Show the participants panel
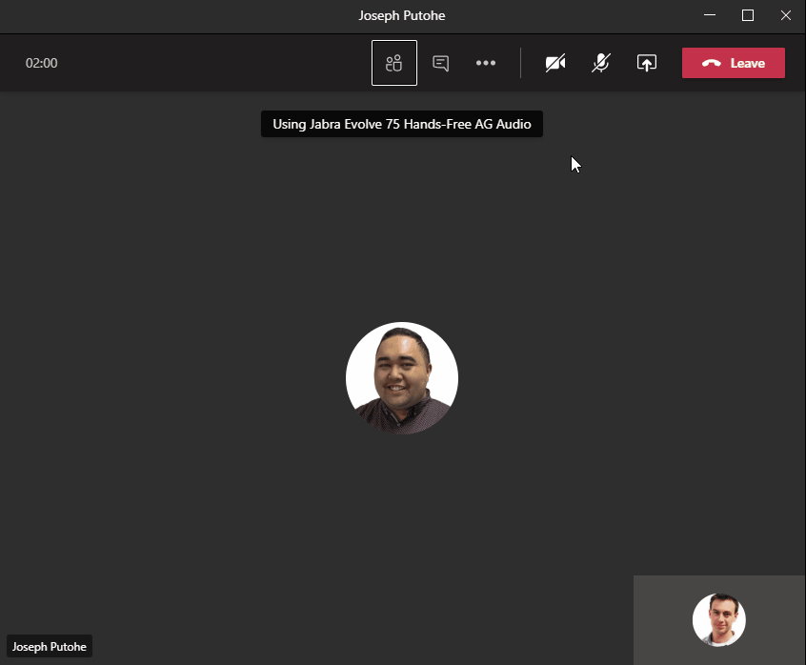 393,63
